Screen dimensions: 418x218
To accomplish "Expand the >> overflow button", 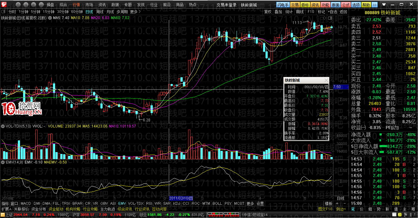I will [374, 5].
